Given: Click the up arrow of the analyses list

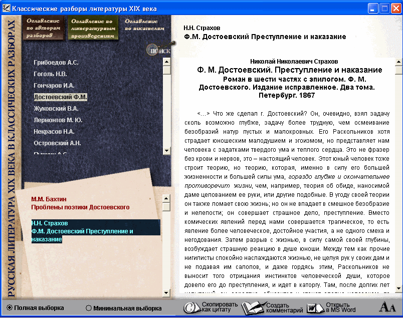Looking at the screenshot, I should 166,198.
